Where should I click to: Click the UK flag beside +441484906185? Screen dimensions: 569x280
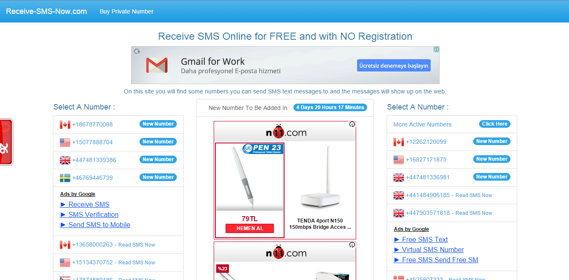coord(399,195)
